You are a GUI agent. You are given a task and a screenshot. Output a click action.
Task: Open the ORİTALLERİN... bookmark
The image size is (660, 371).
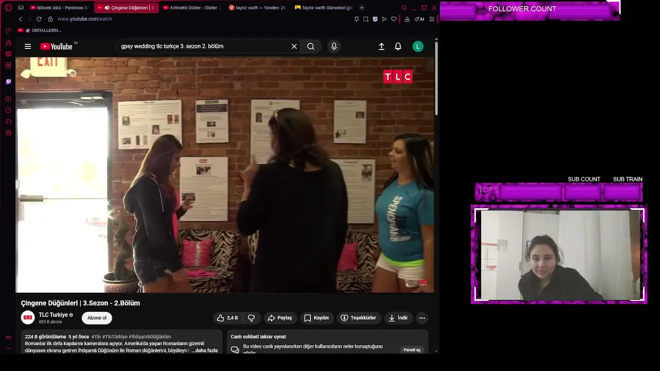40,30
